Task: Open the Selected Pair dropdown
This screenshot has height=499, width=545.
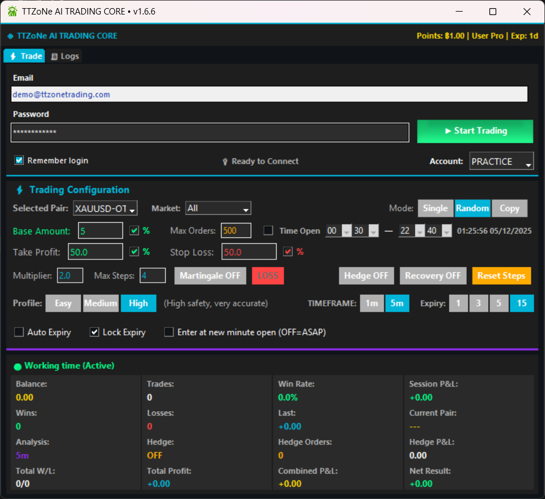Action: pyautogui.click(x=105, y=208)
